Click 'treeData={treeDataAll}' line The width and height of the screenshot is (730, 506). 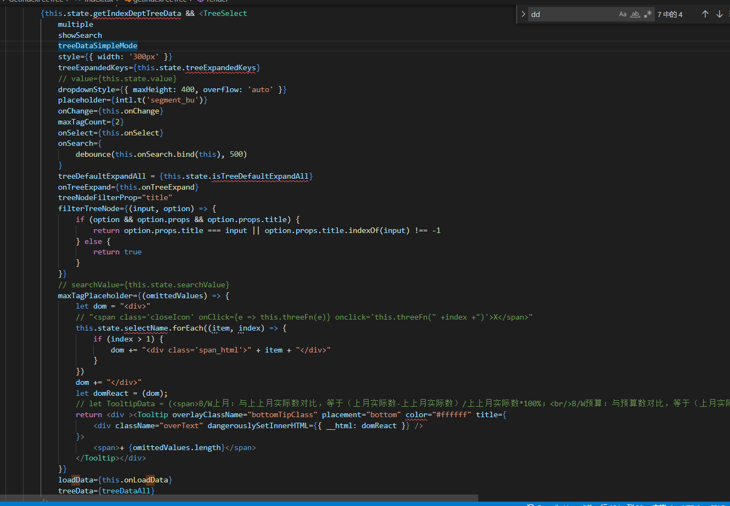click(x=106, y=491)
